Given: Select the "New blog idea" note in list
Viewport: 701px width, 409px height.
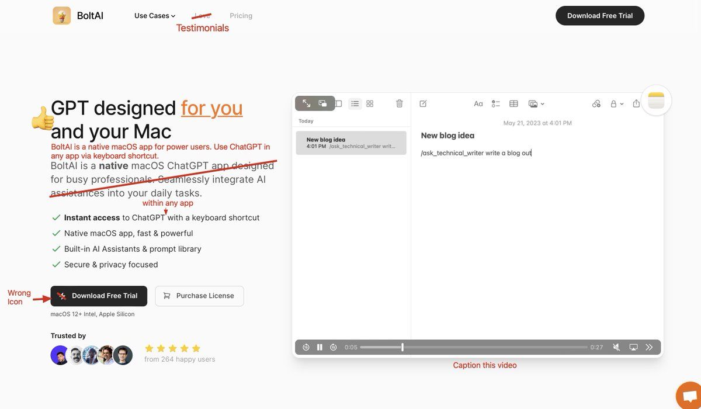Looking at the screenshot, I should tap(351, 143).
